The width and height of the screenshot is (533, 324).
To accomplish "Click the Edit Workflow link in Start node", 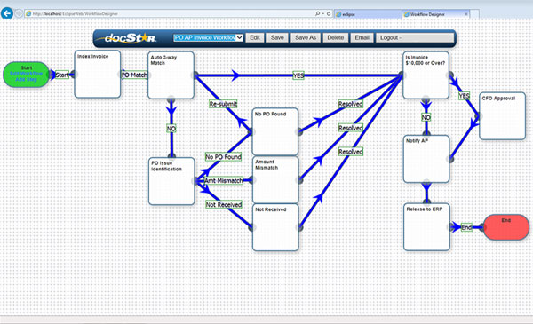I will 26,74.
